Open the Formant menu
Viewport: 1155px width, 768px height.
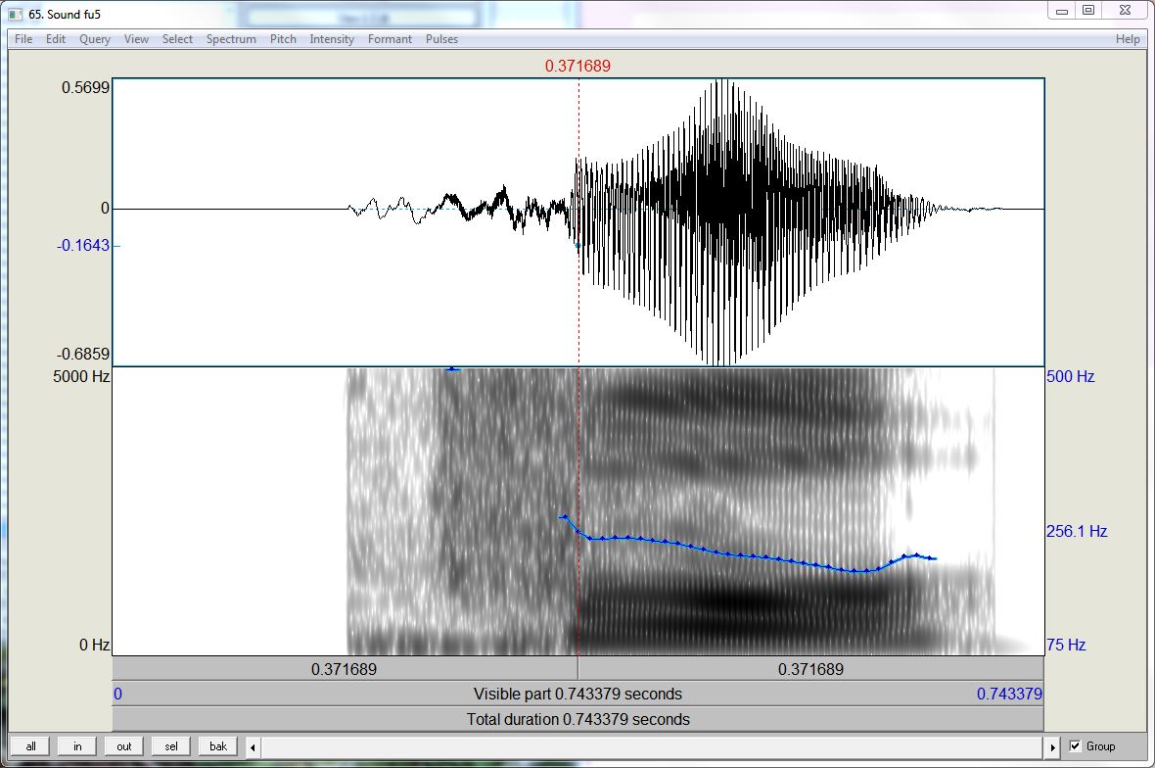391,39
